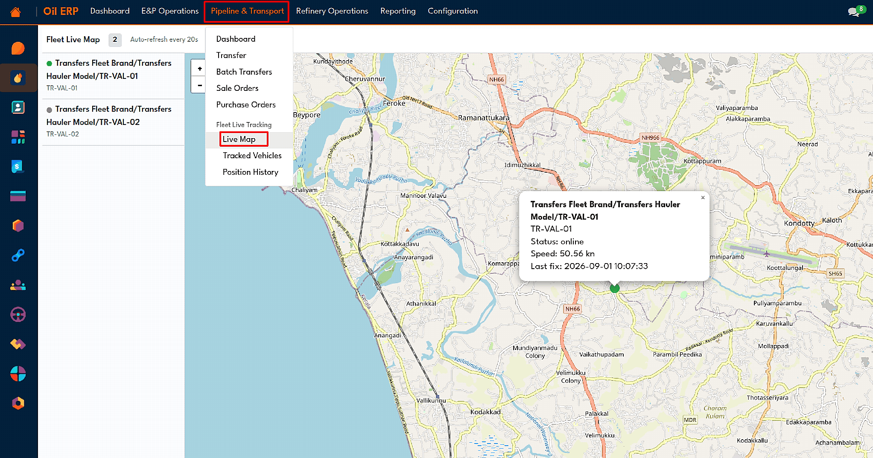Open the orange hexagon box sidebar icon
873x458 pixels.
(18, 226)
